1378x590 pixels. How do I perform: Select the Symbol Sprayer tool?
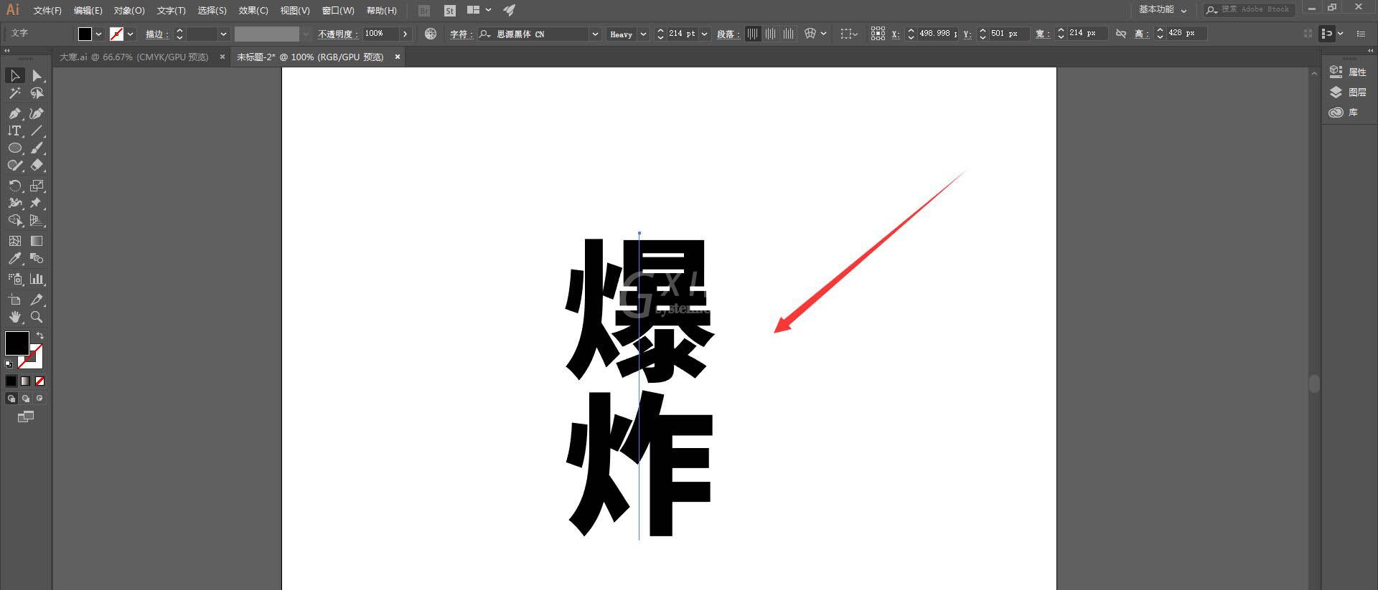pyautogui.click(x=15, y=279)
